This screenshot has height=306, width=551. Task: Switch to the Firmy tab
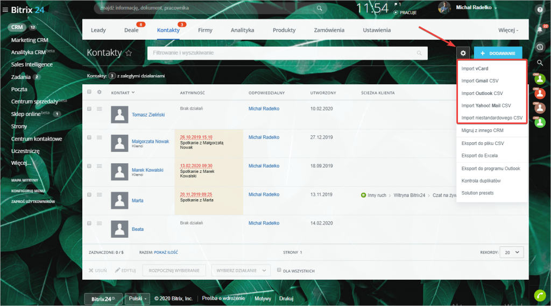click(x=205, y=30)
